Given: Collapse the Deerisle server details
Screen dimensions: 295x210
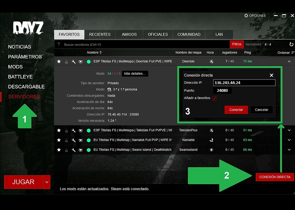Looking at the screenshot, I should coord(289,62).
